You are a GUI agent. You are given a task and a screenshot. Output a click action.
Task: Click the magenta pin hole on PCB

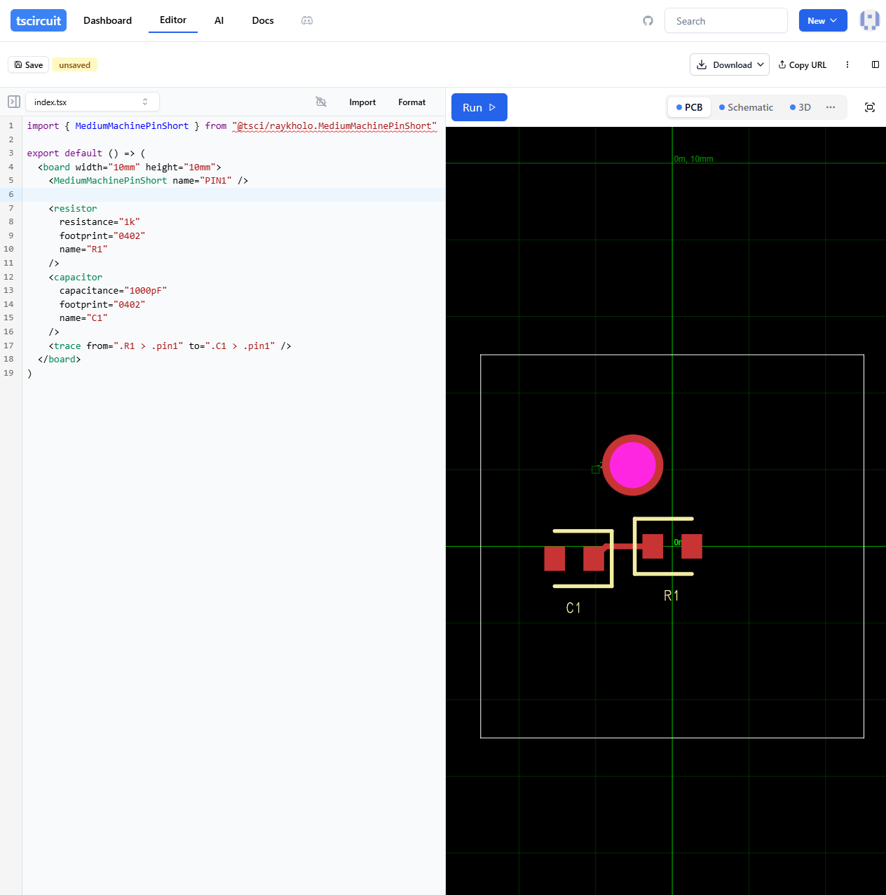(632, 465)
